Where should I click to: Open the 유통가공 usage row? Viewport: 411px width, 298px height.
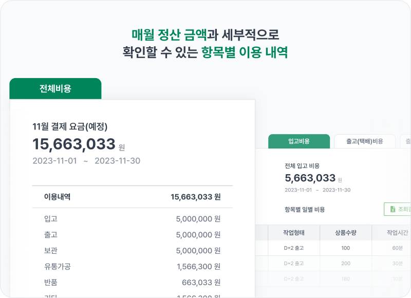coord(132,267)
